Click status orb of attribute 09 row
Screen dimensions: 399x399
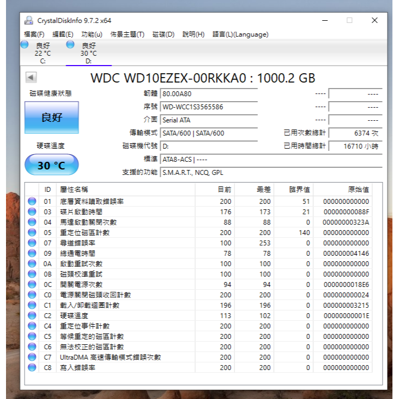pos(32,254)
